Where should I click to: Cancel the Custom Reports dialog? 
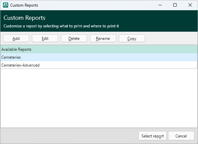pyautogui.click(x=181, y=136)
